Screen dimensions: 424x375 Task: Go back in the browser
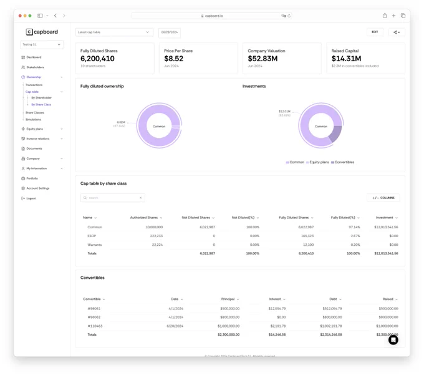click(x=55, y=16)
